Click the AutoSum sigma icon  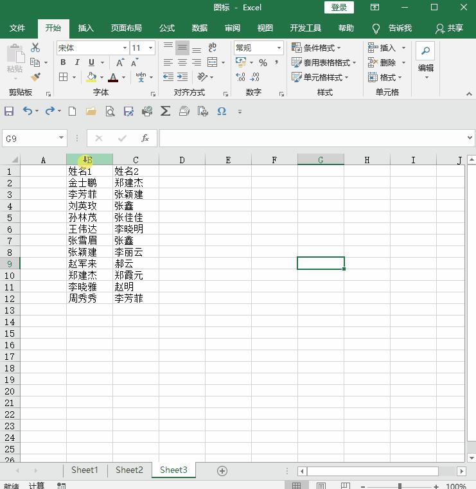click(x=165, y=111)
